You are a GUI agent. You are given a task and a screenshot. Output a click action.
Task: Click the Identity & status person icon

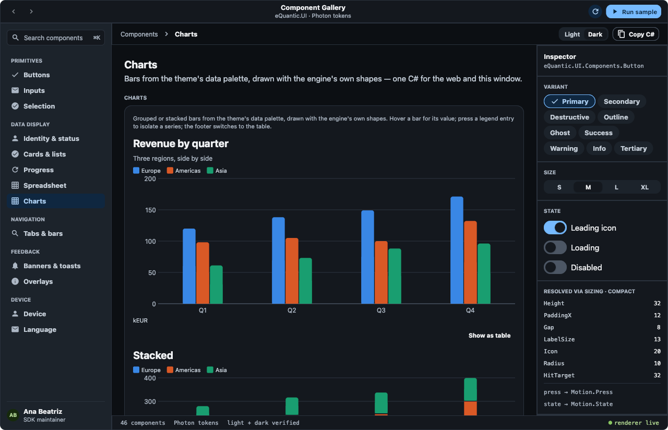pos(15,138)
